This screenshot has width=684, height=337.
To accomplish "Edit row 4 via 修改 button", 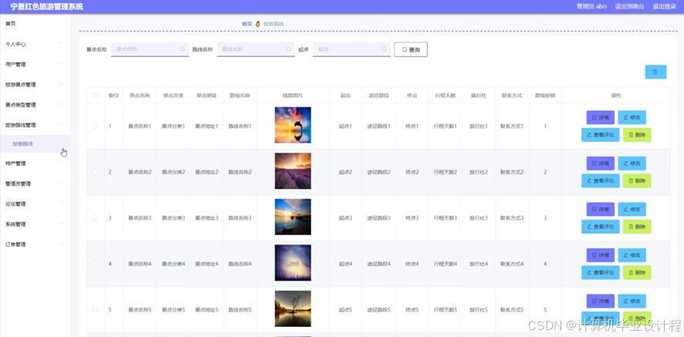I will [x=632, y=255].
